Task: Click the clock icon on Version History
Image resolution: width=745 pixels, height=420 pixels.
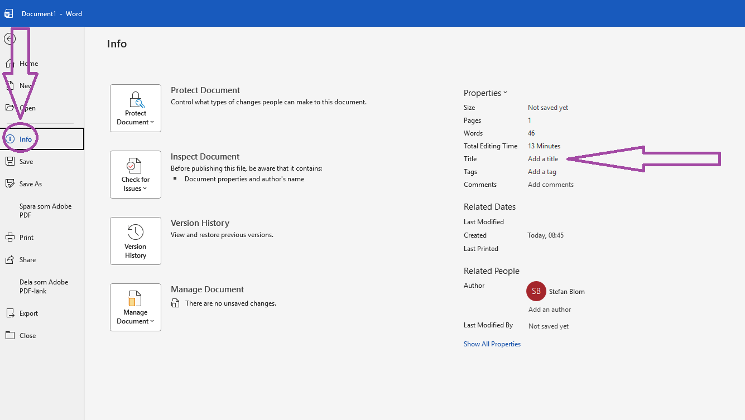Action: (136, 232)
